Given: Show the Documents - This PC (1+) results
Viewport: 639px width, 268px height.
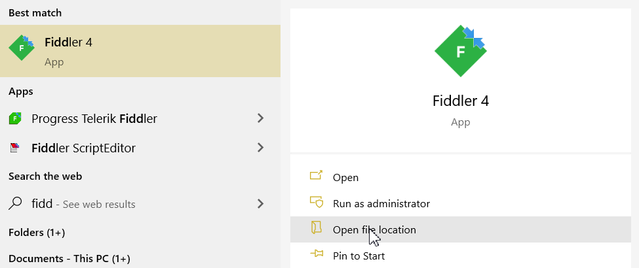Looking at the screenshot, I should 69,258.
